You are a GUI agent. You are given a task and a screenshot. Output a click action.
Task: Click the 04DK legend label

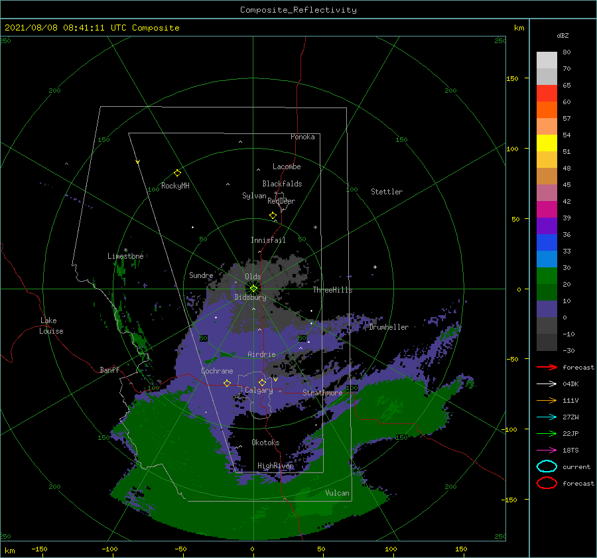pos(570,384)
